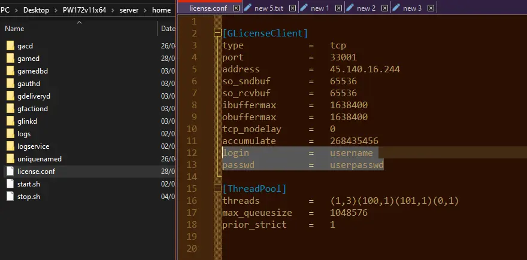This screenshot has height=260, width=527.
Task: Close the new 1 tab
Action: pos(339,8)
